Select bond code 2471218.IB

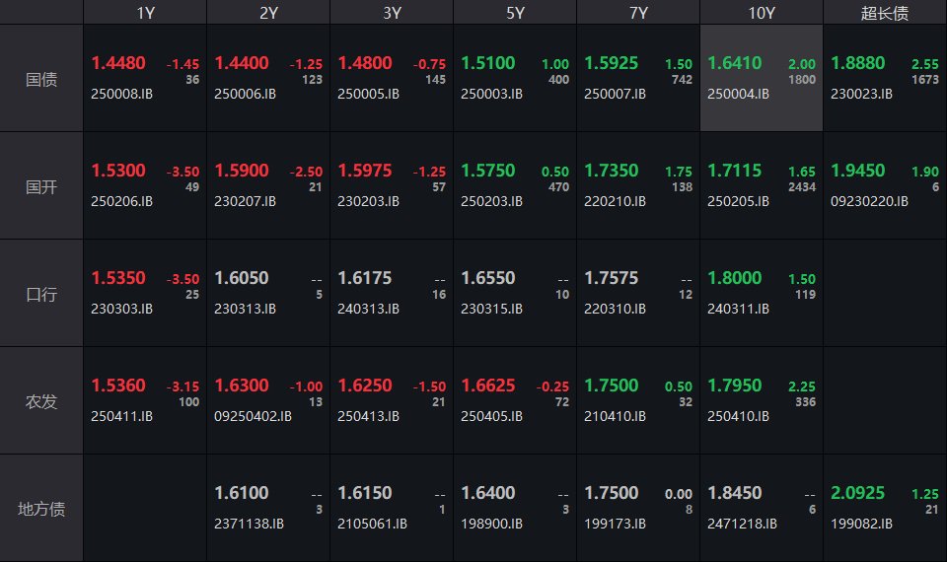[x=742, y=524]
